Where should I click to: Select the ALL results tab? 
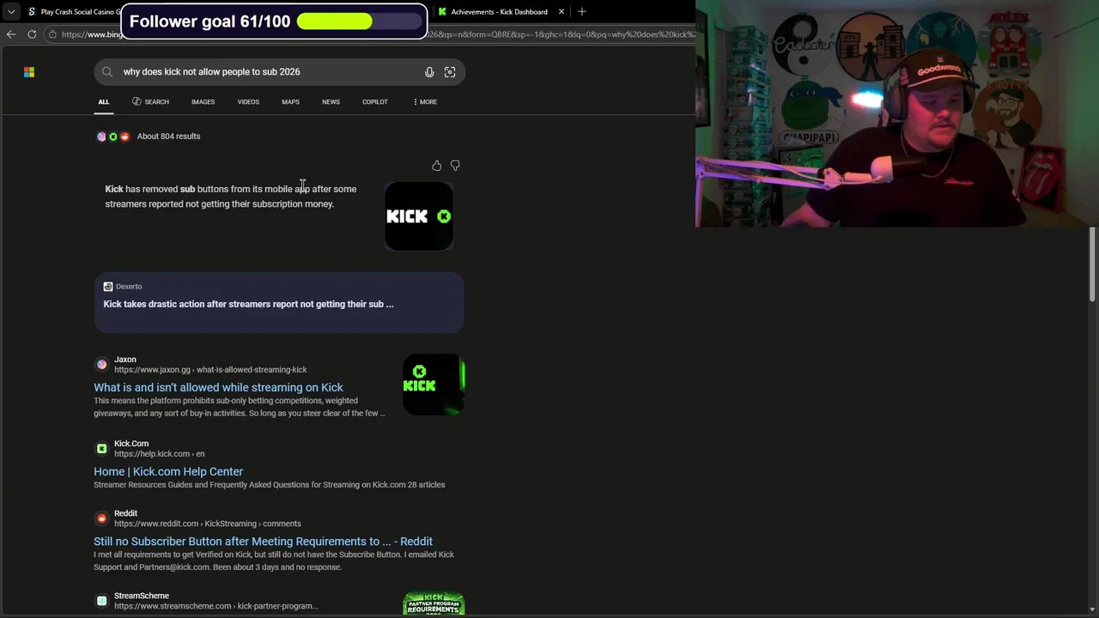click(x=103, y=102)
